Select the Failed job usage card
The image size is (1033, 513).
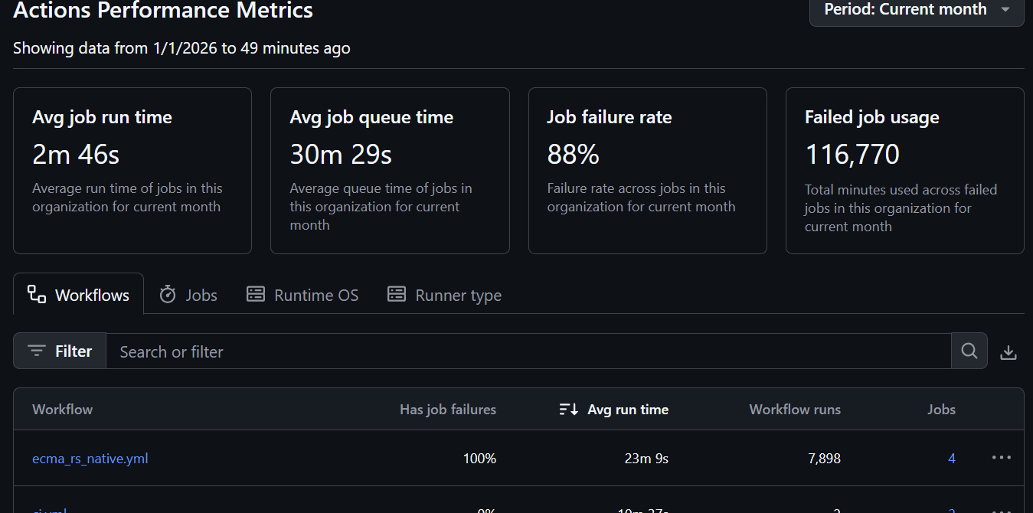coord(904,171)
